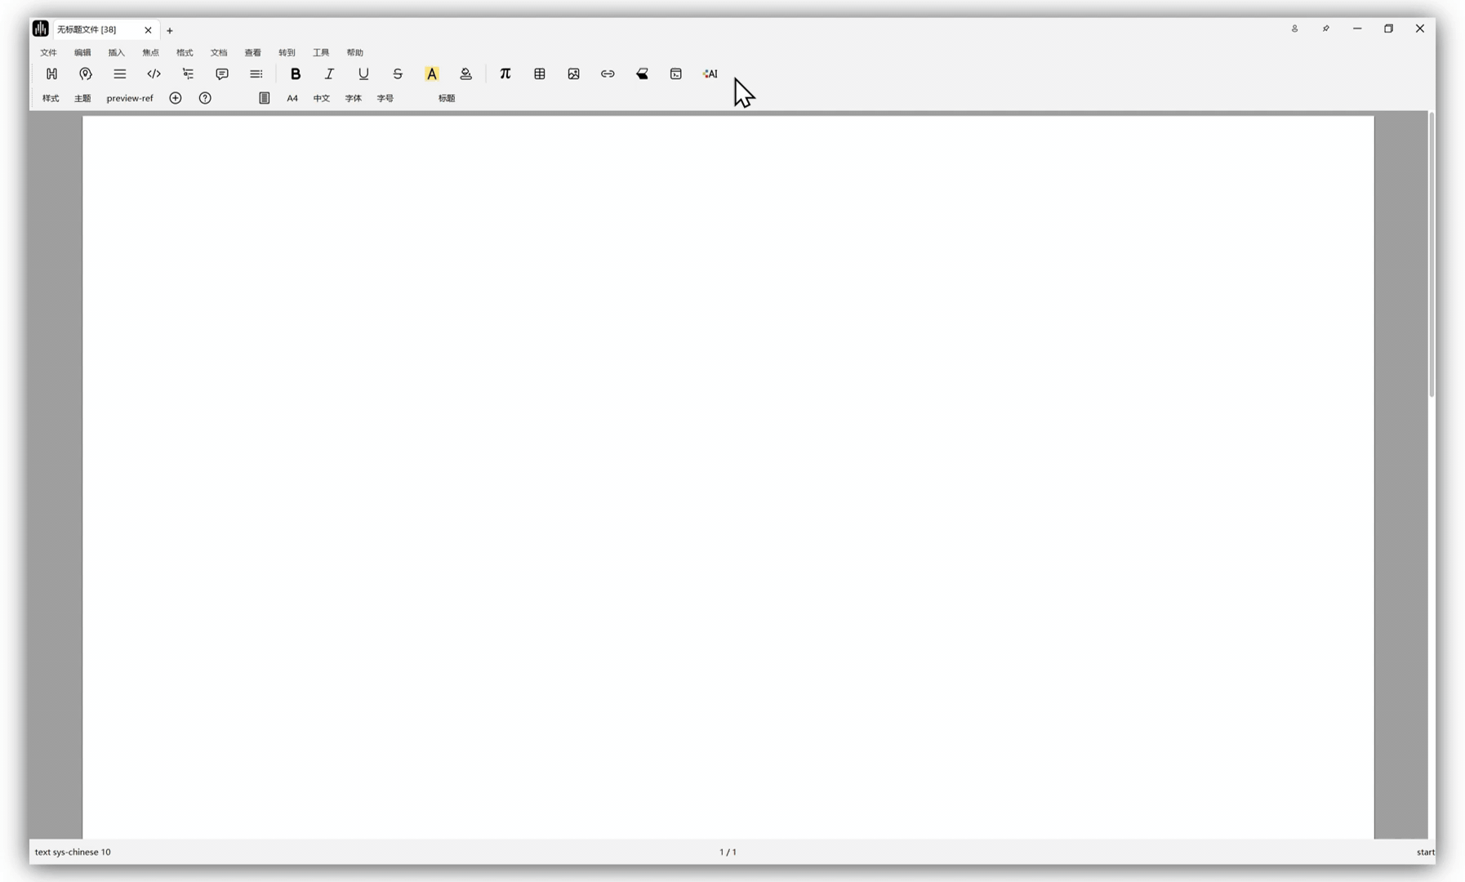Insert a table using the grid icon
Image resolution: width=1465 pixels, height=882 pixels.
[x=539, y=73]
